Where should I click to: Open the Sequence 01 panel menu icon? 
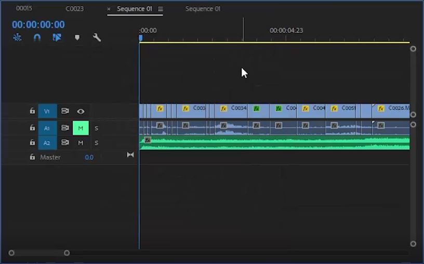[x=161, y=9]
